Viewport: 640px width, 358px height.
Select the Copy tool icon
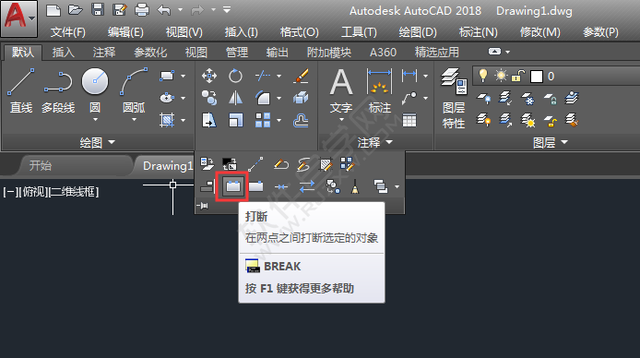tap(209, 98)
